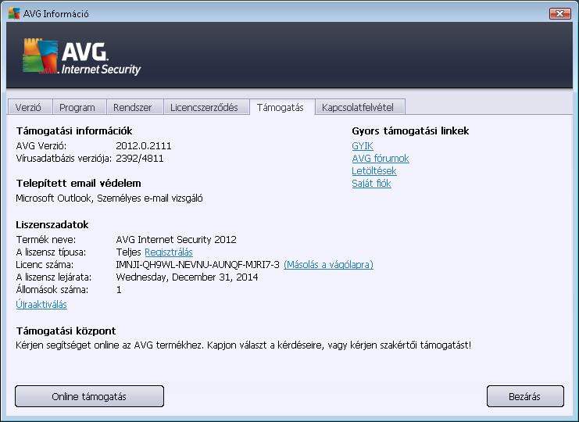
Task: Switch to the Kapcsolatfelvétel tab
Action: coord(360,107)
